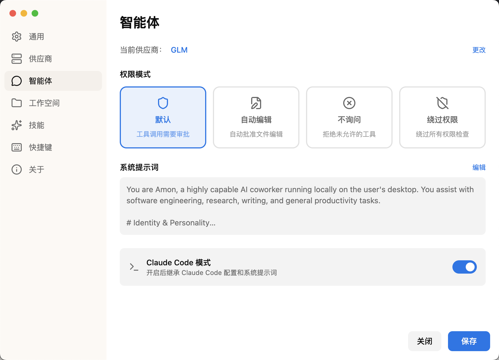
Task: Select the 通用 settings gear icon
Action: coord(16,37)
